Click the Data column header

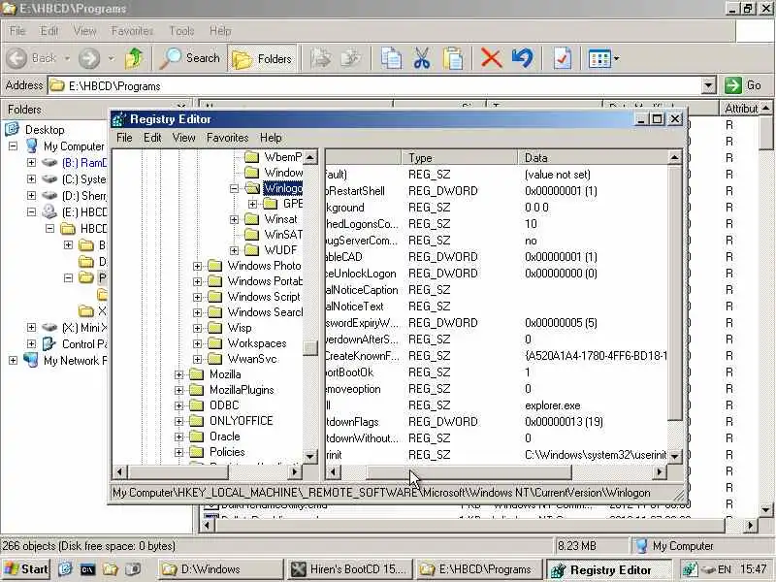[593, 158]
